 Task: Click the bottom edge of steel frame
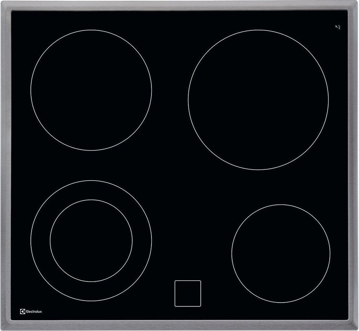(x=179, y=326)
